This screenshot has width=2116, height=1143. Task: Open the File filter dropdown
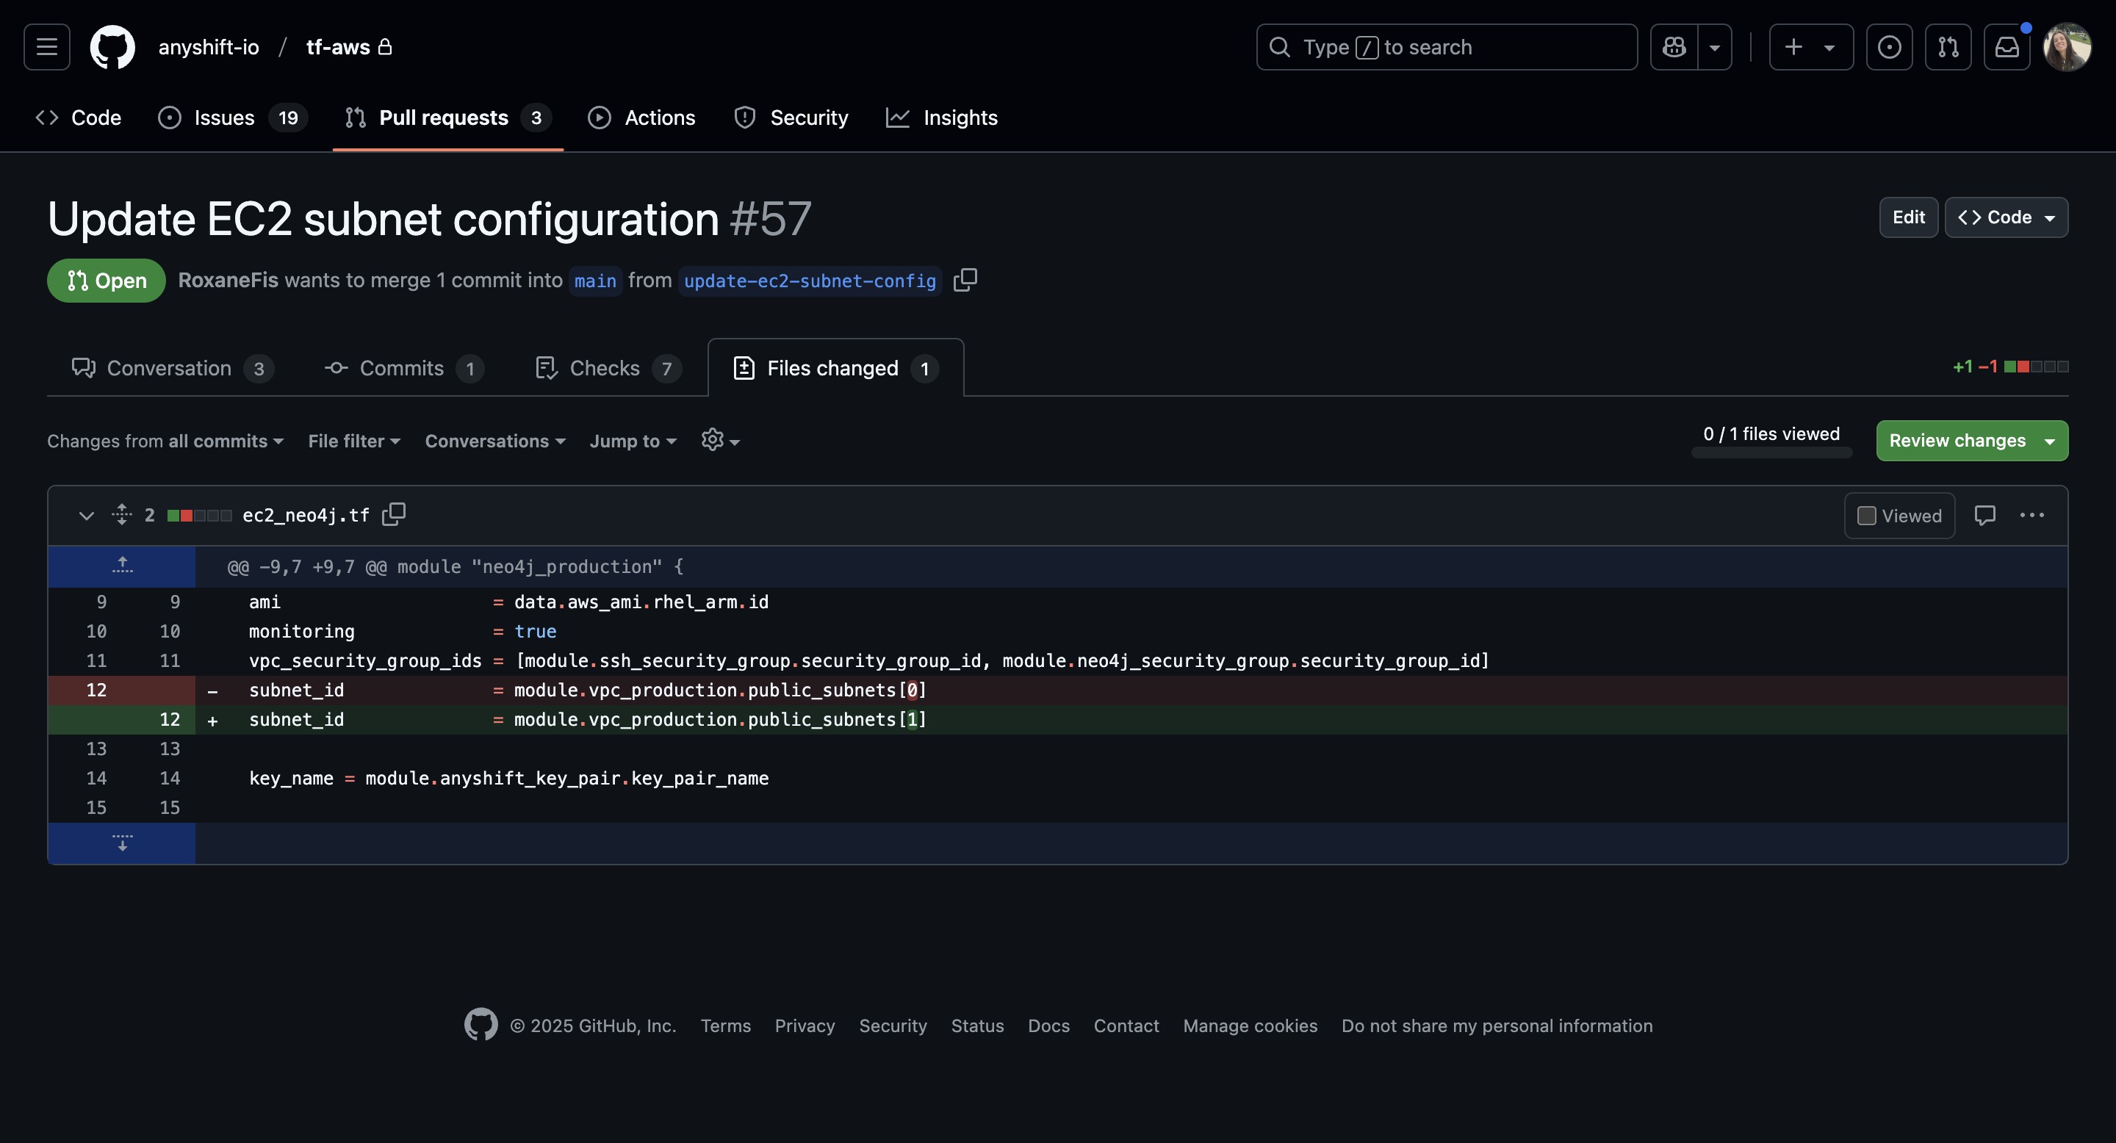(354, 441)
